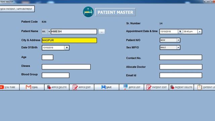The image size is (215, 121).
Task: Click the patient code value 826
Action: [x=44, y=22]
